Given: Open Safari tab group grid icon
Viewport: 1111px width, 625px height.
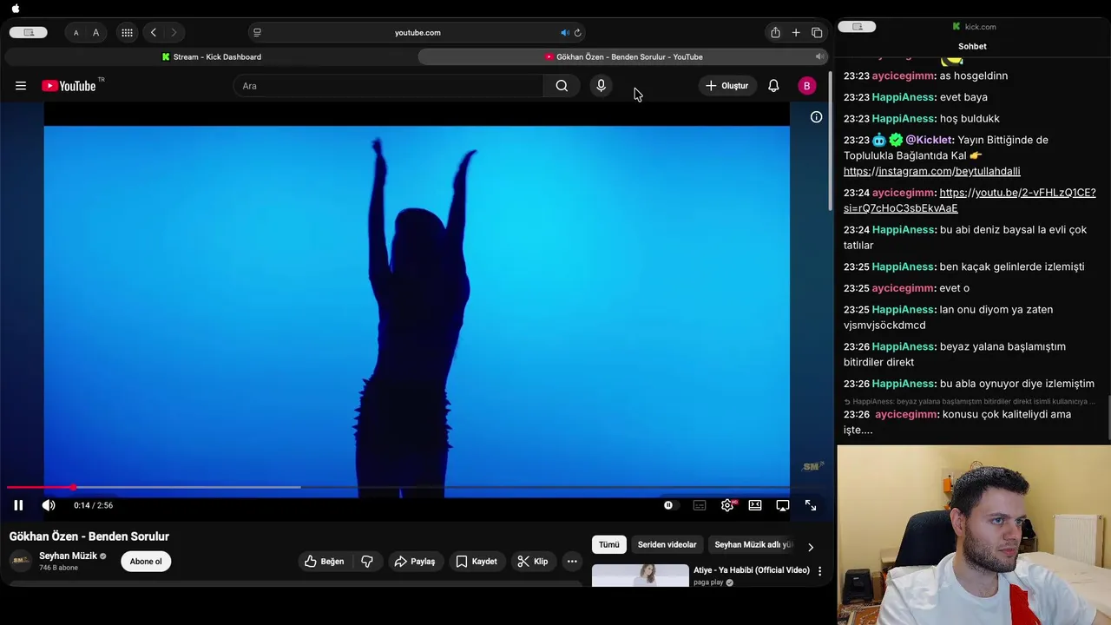Looking at the screenshot, I should (x=127, y=33).
